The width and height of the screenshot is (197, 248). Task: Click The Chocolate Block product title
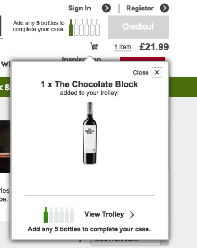tap(89, 84)
